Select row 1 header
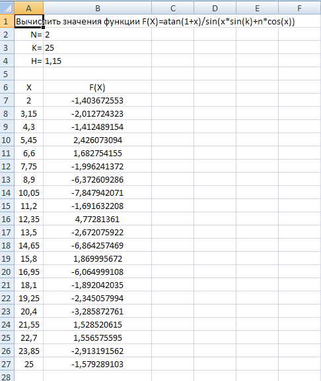The image size is (321, 381). tap(7, 21)
